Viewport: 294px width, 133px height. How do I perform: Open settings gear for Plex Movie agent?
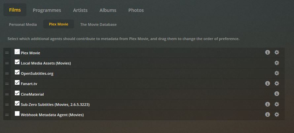[x=277, y=52]
